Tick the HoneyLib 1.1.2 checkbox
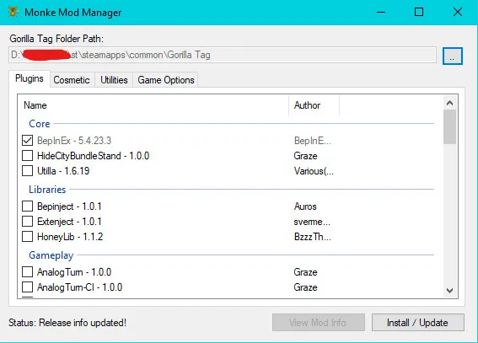Viewport: 478px width, 343px height. [x=28, y=236]
